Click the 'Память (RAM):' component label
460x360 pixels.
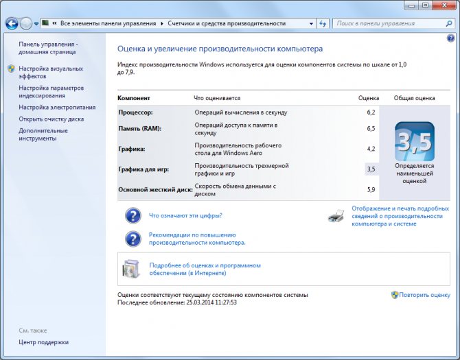tap(139, 129)
